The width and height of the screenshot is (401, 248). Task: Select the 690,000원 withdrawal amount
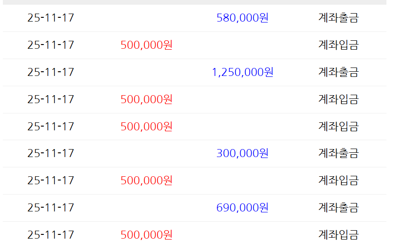click(x=242, y=208)
